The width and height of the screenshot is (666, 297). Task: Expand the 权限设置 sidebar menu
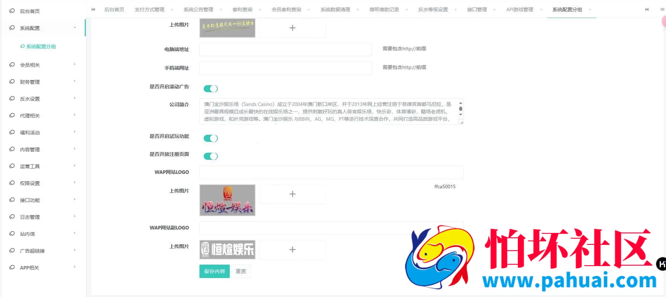click(x=75, y=183)
